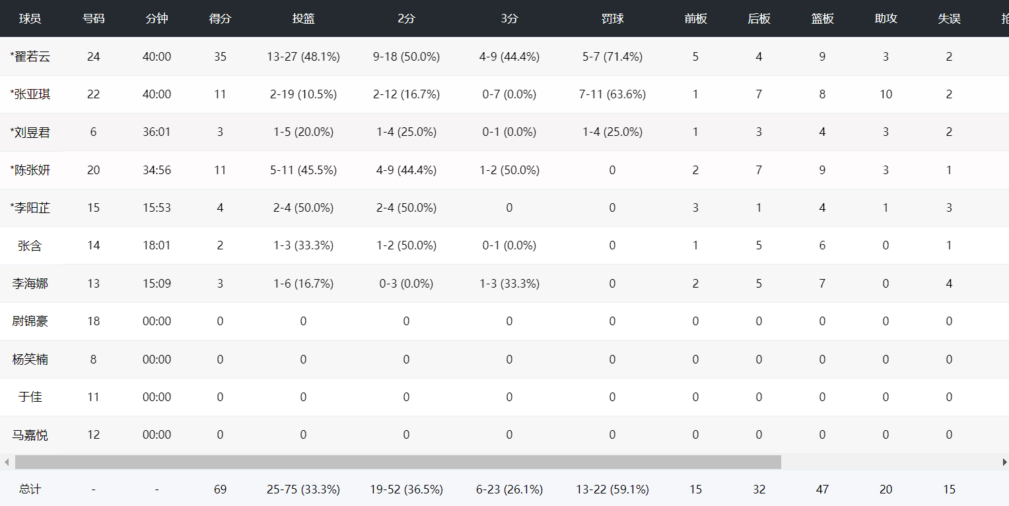The width and height of the screenshot is (1009, 506).
Task: Click the 分钟 column header
Action: pos(157,18)
